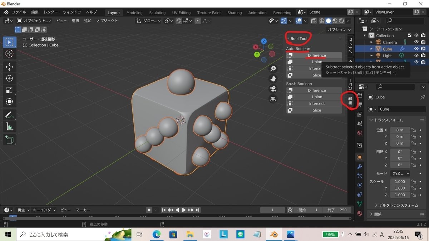
Task: Toggle camera view in viewport
Action: point(273,89)
